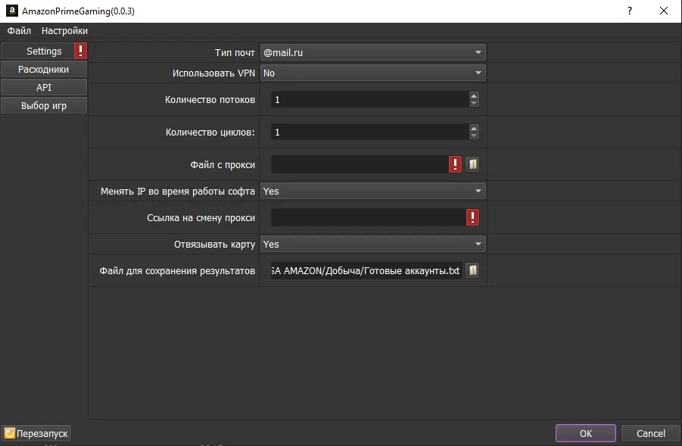Click the Тип почт label
682x446 pixels.
click(235, 53)
